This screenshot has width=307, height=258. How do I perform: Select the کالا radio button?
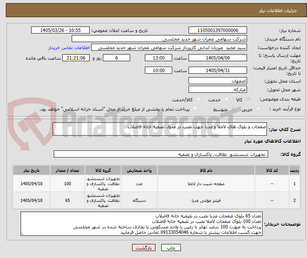coord(248,99)
